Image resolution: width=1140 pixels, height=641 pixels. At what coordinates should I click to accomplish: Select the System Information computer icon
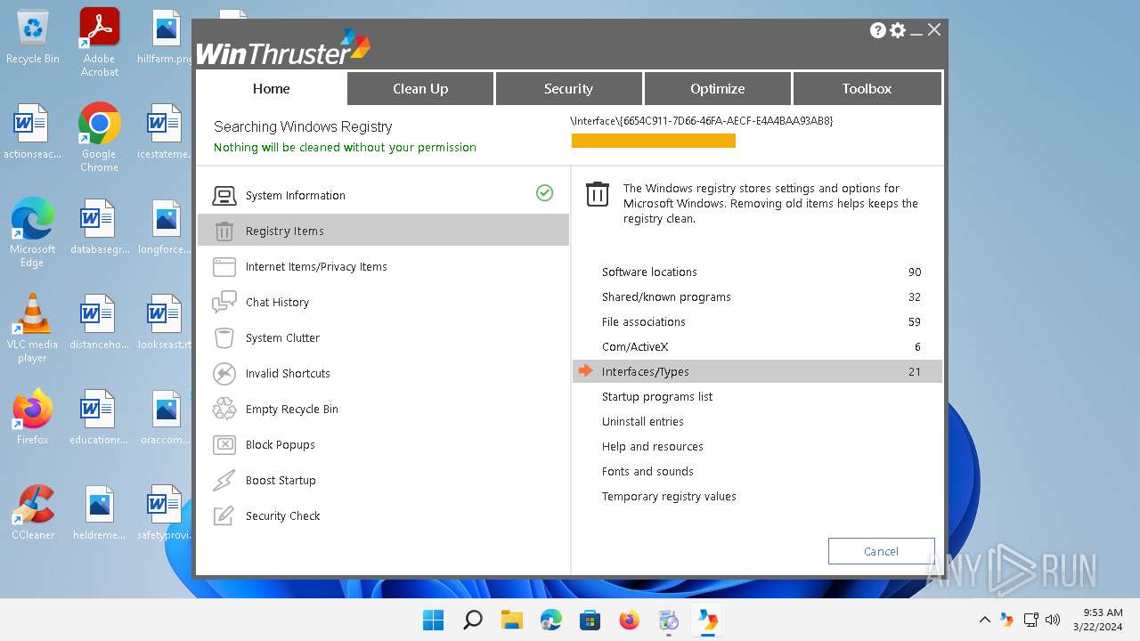[x=224, y=196]
